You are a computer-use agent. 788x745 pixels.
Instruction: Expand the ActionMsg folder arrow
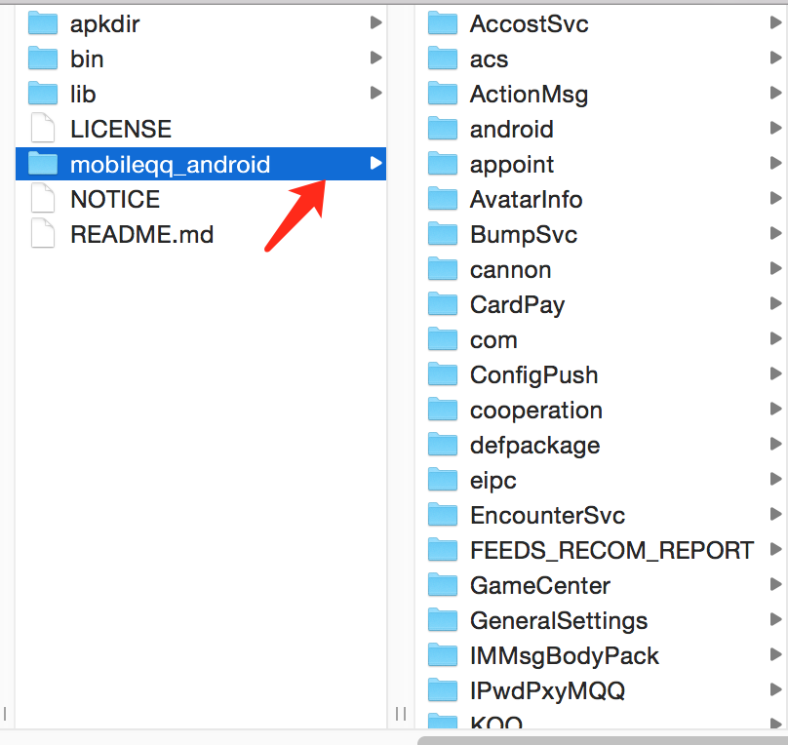[775, 93]
